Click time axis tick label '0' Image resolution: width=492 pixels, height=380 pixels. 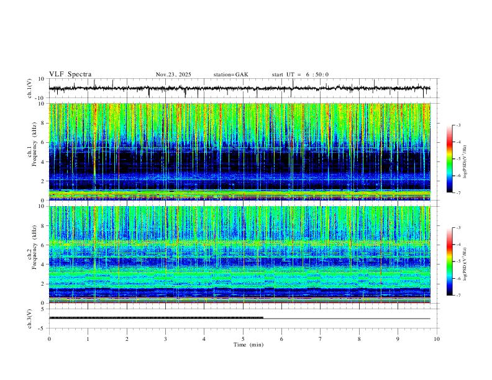pyautogui.click(x=49, y=339)
